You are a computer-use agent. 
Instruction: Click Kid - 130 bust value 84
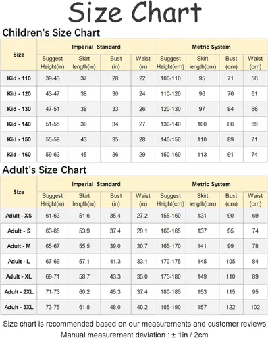(230, 109)
